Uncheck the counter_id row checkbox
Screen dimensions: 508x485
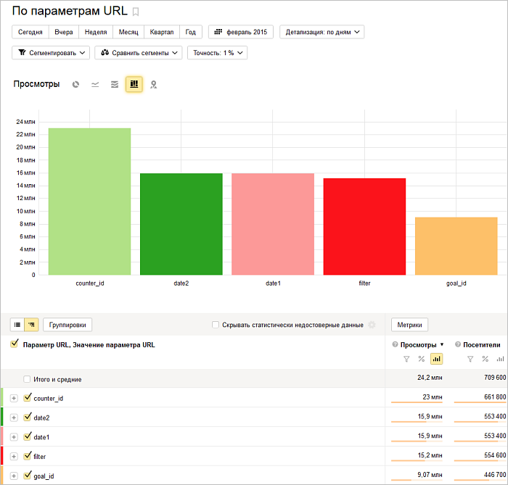[x=28, y=397]
